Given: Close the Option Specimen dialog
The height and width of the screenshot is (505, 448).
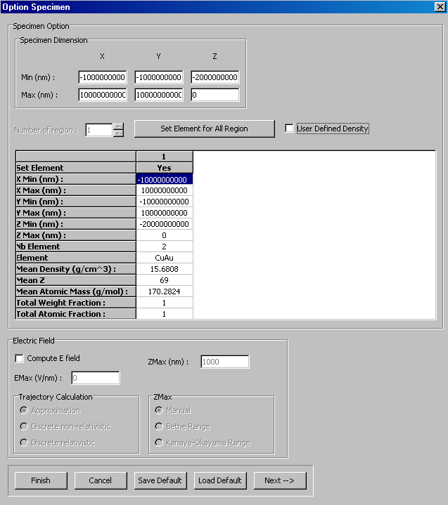Looking at the screenshot, I should coord(440,7).
